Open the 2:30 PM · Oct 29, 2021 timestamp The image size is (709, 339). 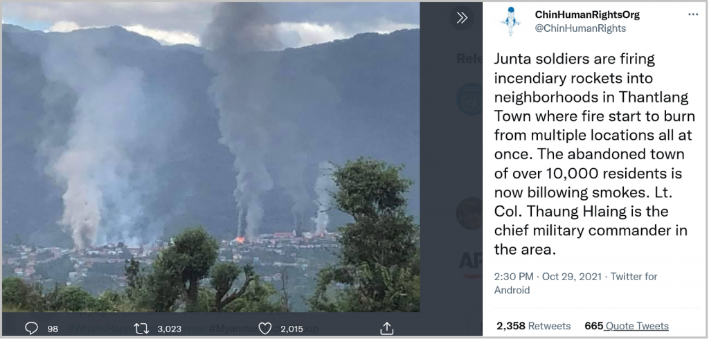click(548, 276)
